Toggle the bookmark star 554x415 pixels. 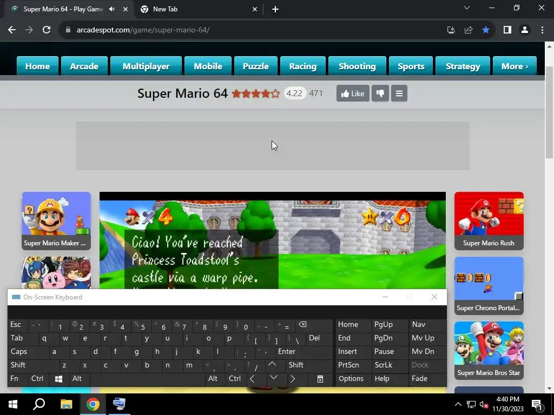pyautogui.click(x=486, y=30)
